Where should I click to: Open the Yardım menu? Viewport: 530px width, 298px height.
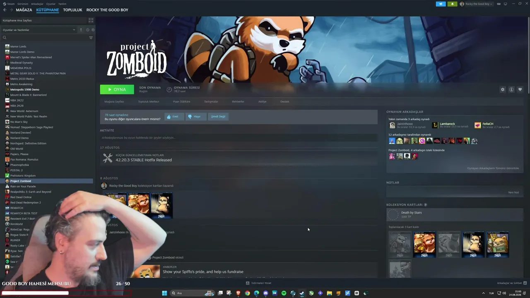tap(62, 4)
